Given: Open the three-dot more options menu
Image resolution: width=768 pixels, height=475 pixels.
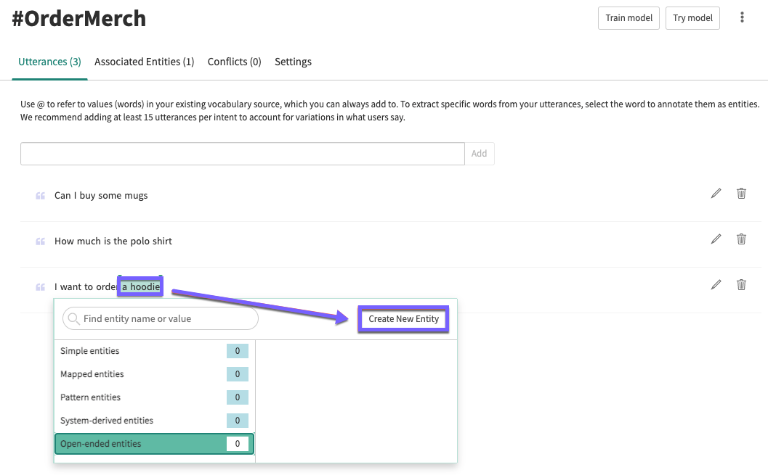Looking at the screenshot, I should pos(742,17).
